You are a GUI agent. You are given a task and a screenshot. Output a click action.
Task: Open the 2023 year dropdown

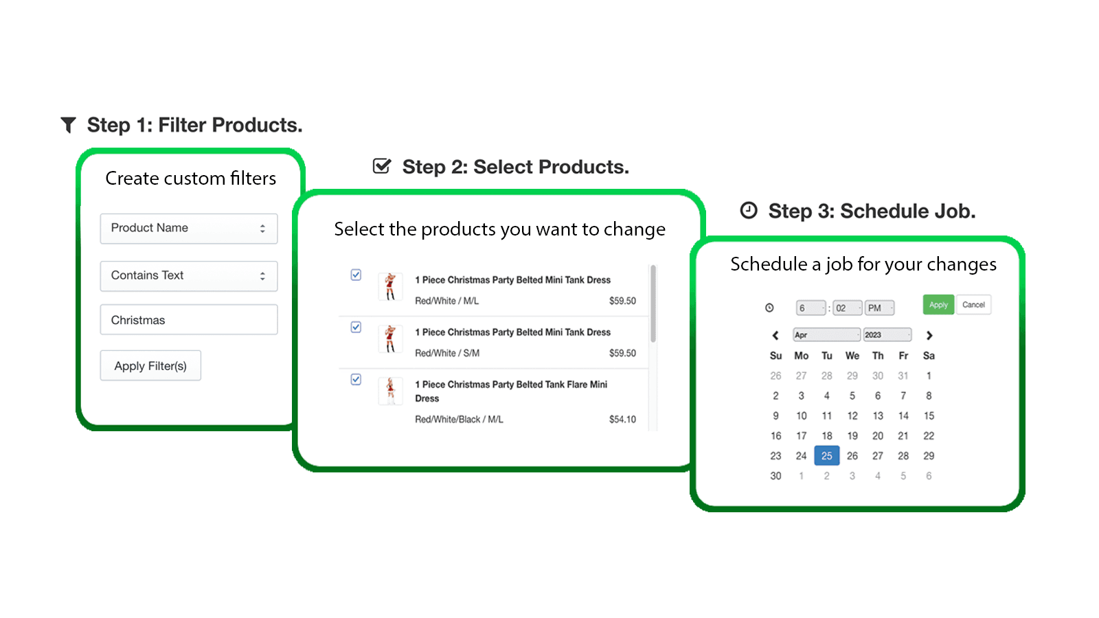[x=887, y=334]
